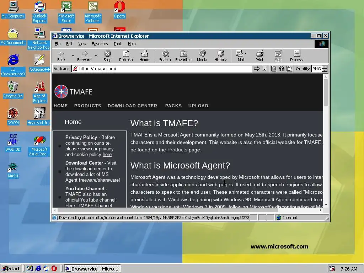Open the Tools menu
Screen dimensions: 364x273
point(118,44)
